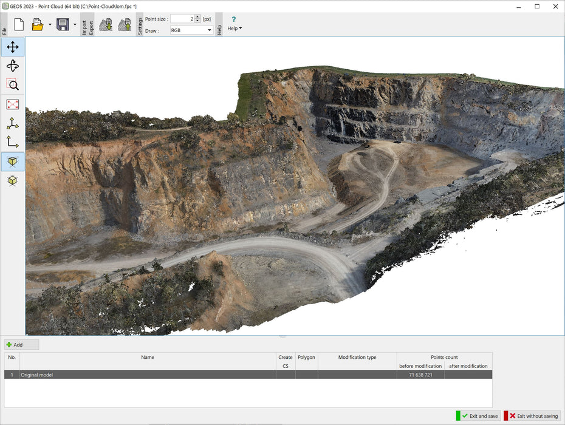Activate the zoom region tool
565x425 pixels.
point(13,85)
